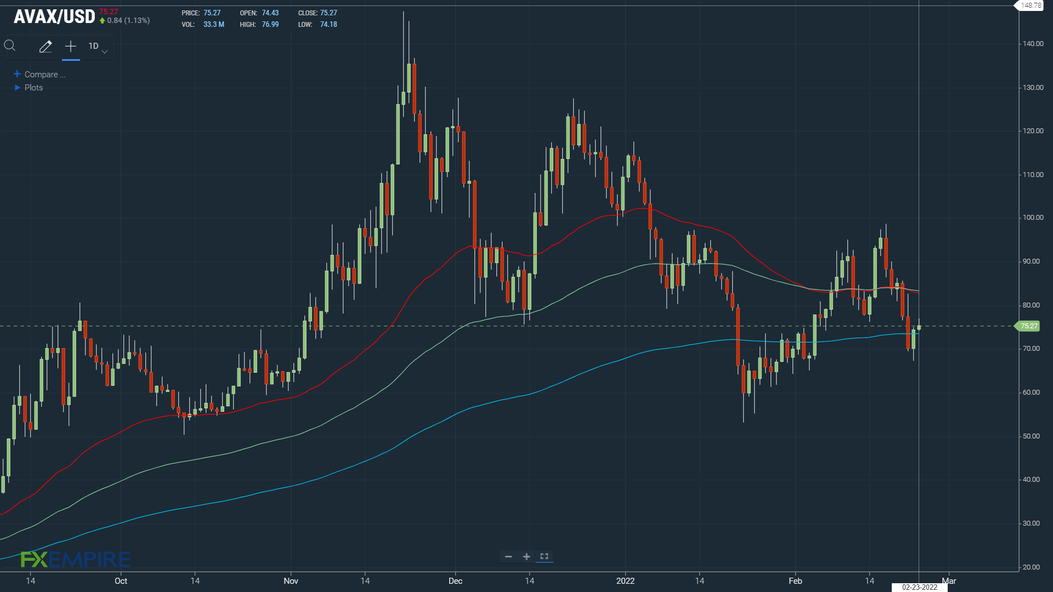Click the Feb time axis label
The image size is (1053, 592).
(x=795, y=581)
